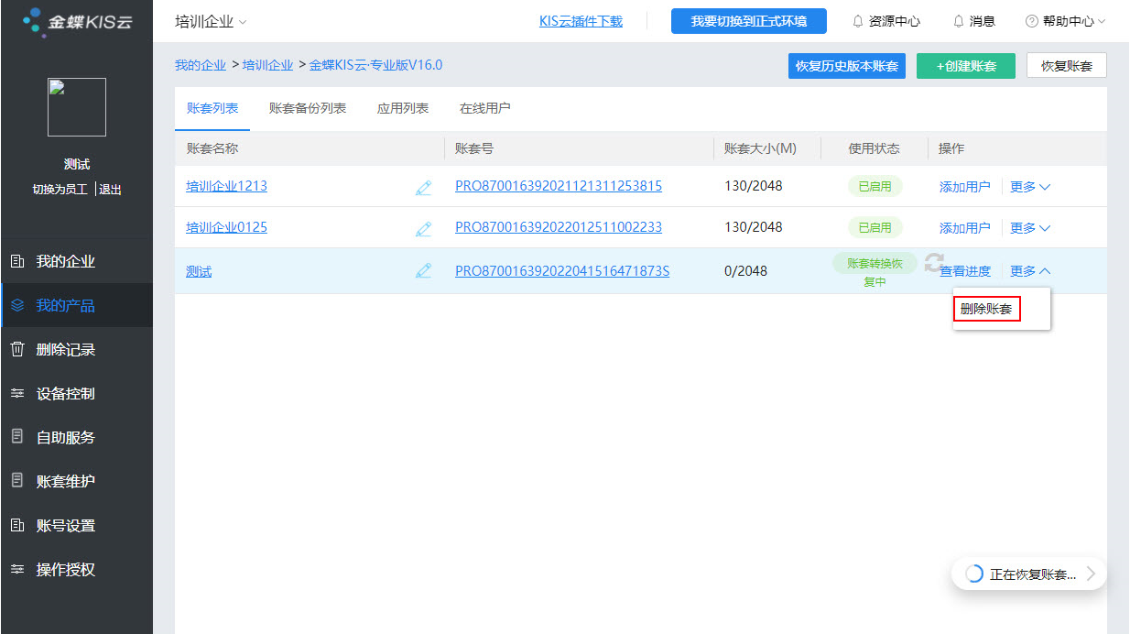Screen dimensions: 1130x634
Task: Click the Kingdee KIS Cloud logo
Action: tap(77, 21)
